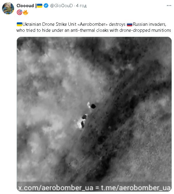Click the Ukrainian flag beside the Cloooud name
This screenshot has width=174, height=194.
point(40,6)
